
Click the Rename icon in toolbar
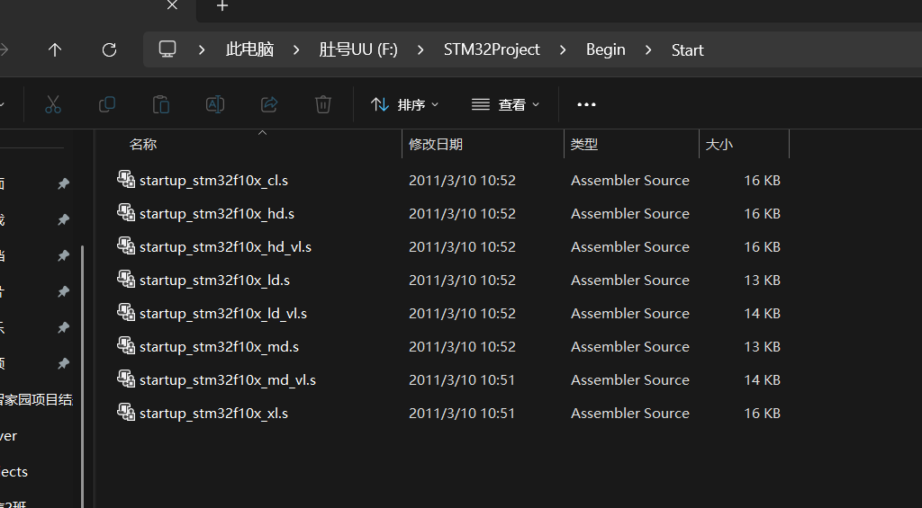point(214,104)
